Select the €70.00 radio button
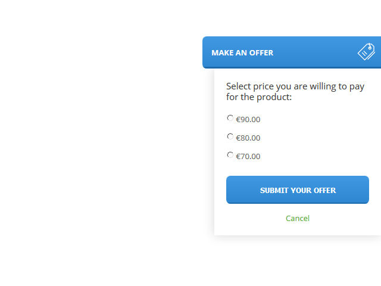 pyautogui.click(x=230, y=155)
